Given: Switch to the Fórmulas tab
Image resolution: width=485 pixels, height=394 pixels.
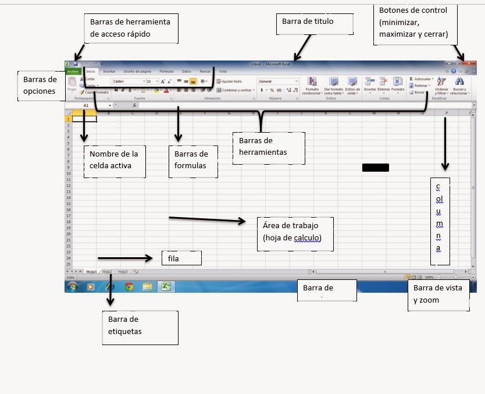Looking at the screenshot, I should point(166,71).
